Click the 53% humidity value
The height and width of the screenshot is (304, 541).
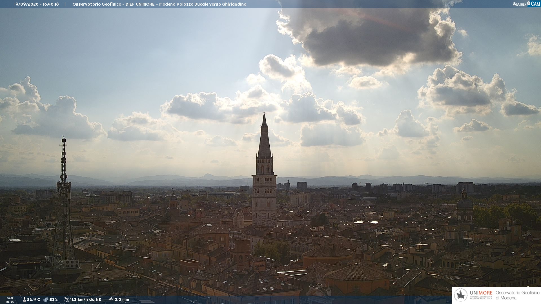click(x=54, y=299)
